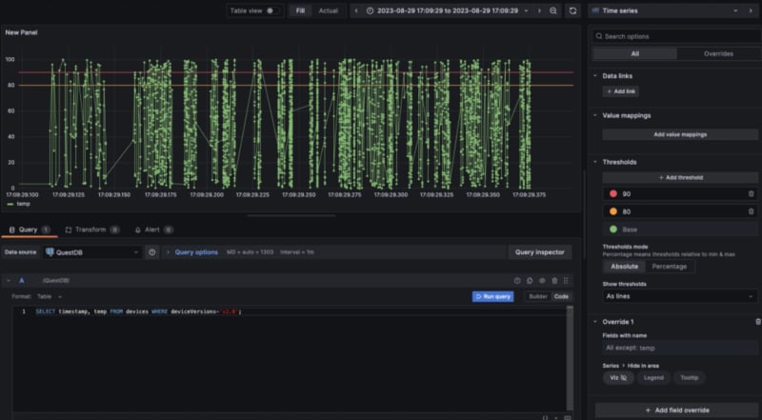Collapse query row A

9,281
